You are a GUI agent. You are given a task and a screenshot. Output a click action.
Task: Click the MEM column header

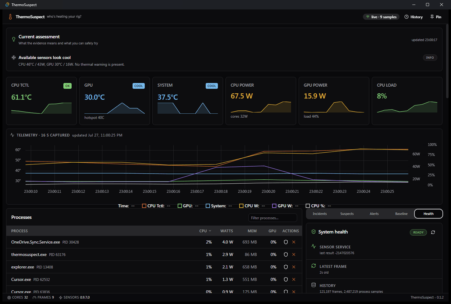tap(252, 231)
